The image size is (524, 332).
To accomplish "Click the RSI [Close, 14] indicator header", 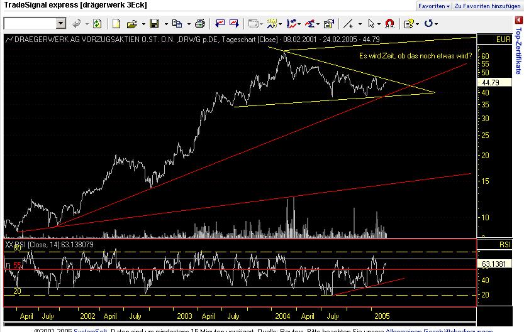I will [x=50, y=245].
